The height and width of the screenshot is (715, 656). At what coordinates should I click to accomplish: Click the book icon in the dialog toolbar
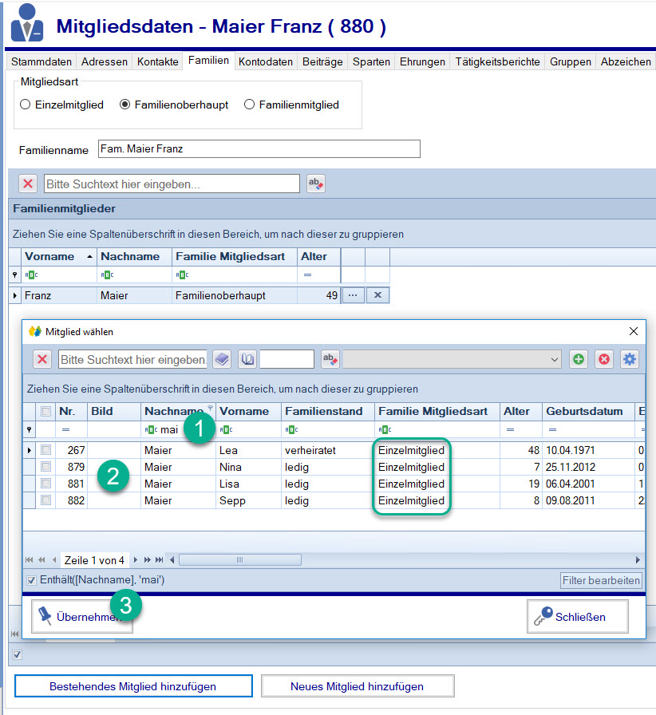pos(247,359)
